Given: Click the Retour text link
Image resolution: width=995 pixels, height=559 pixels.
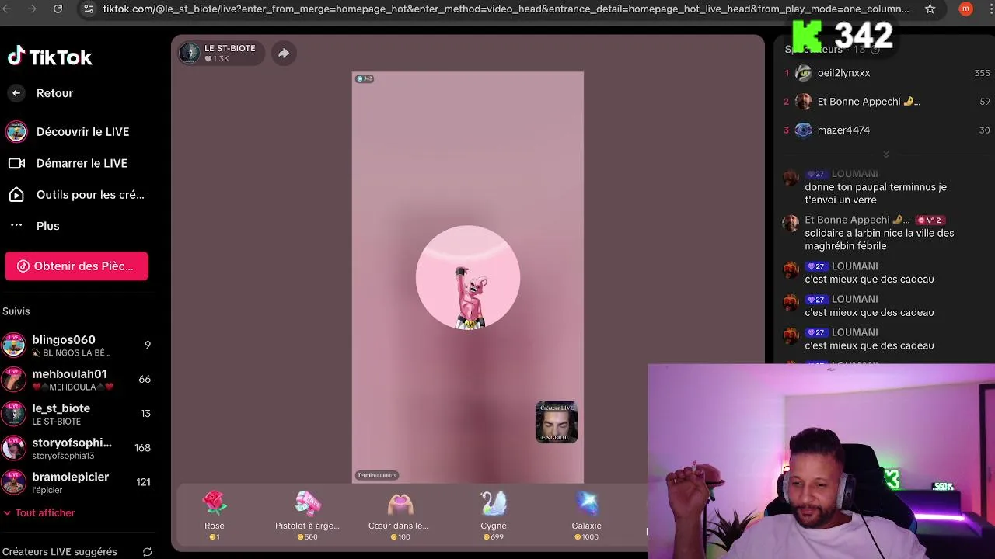Looking at the screenshot, I should [54, 93].
